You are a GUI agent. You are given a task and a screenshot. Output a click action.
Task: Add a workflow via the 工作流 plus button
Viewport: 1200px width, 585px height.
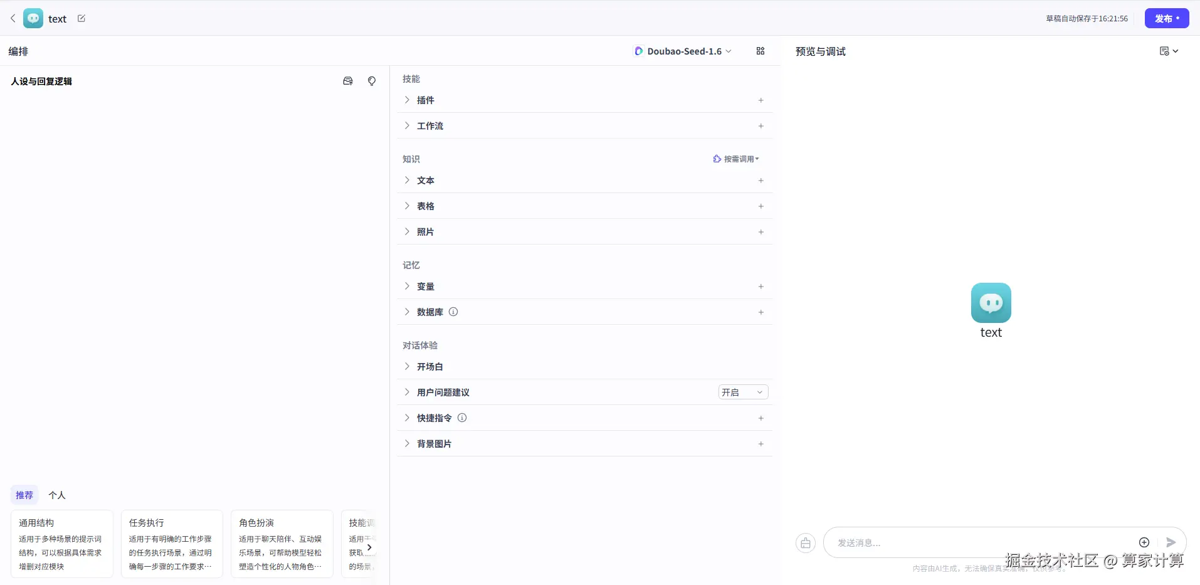760,125
